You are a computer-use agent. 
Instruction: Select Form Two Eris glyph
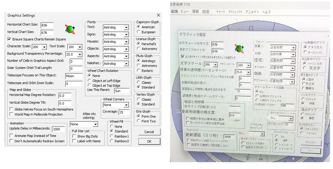coord(138,121)
